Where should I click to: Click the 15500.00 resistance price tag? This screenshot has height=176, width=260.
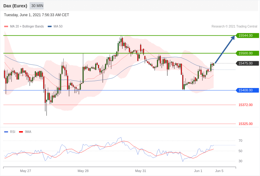tap(247, 53)
